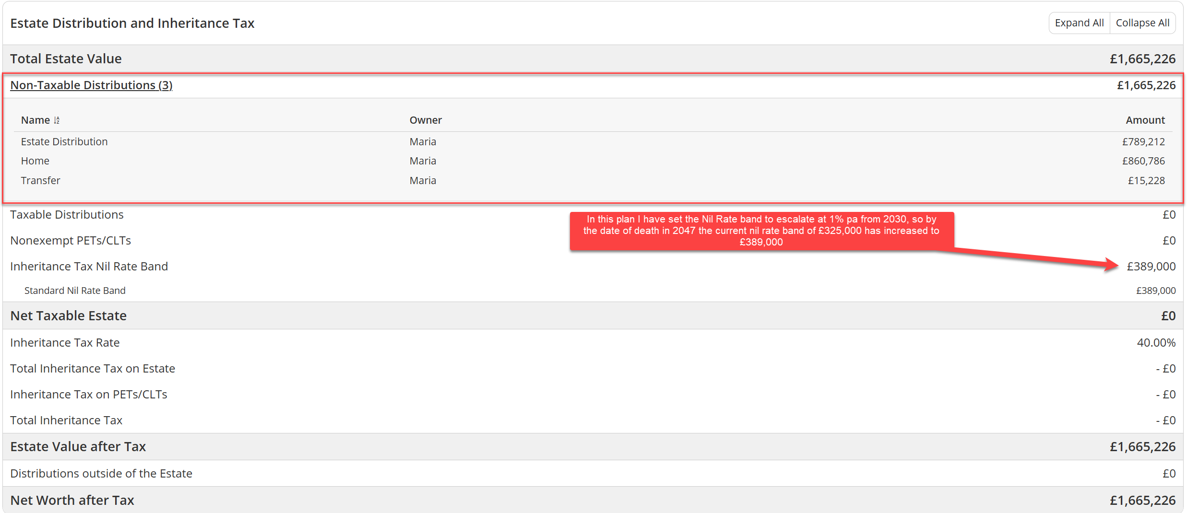The height and width of the screenshot is (513, 1187).
Task: Expand the Taxable Distributions row
Action: tap(67, 215)
